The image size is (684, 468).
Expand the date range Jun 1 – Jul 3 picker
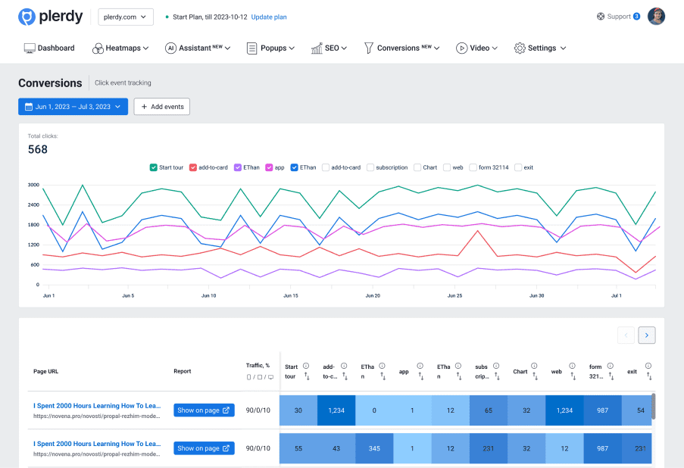[73, 107]
